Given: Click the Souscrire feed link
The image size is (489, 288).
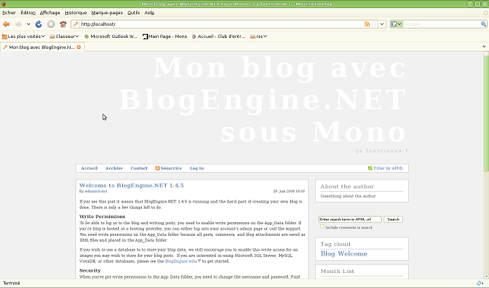Looking at the screenshot, I should [168, 168].
